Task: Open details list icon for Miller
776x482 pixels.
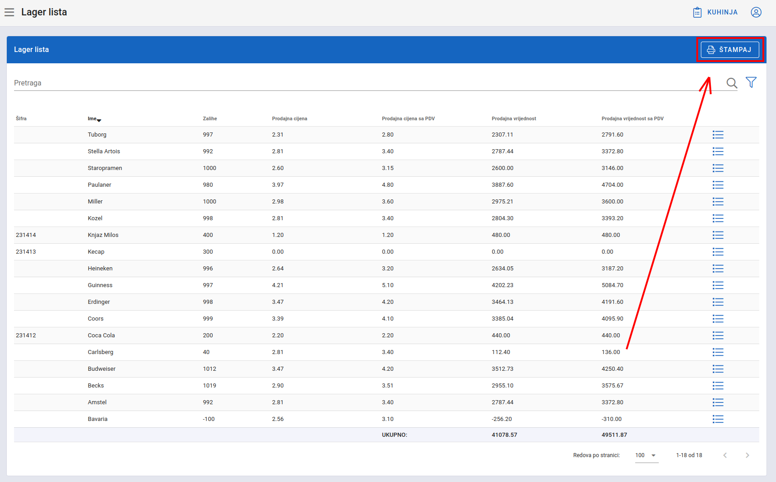Action: tap(718, 202)
